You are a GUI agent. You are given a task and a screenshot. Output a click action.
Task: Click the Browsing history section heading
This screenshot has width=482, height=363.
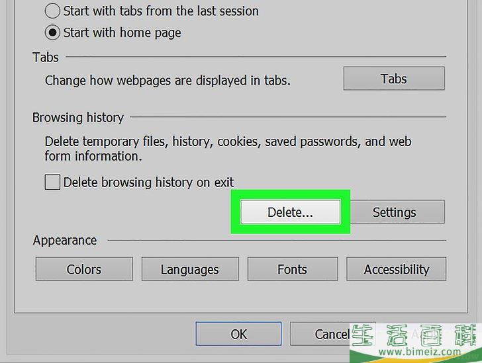tap(78, 118)
